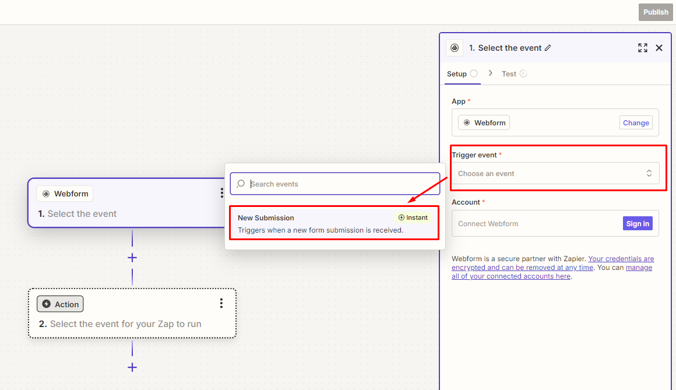Open the Webform step three-dot menu

(x=221, y=193)
